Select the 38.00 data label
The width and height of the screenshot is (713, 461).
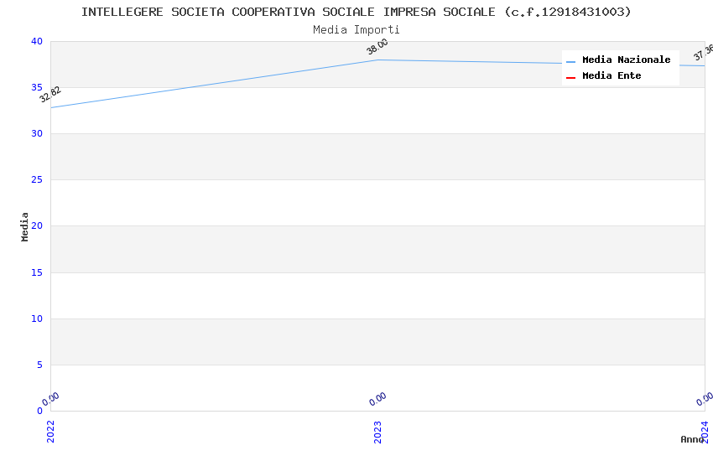click(377, 46)
